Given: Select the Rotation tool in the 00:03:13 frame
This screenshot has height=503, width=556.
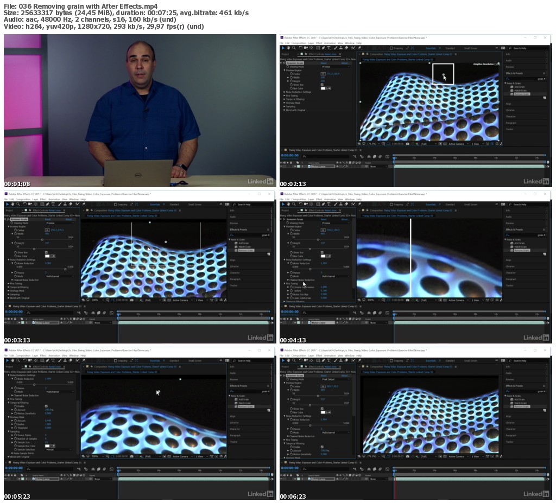Looking at the screenshot, I should (24, 204).
